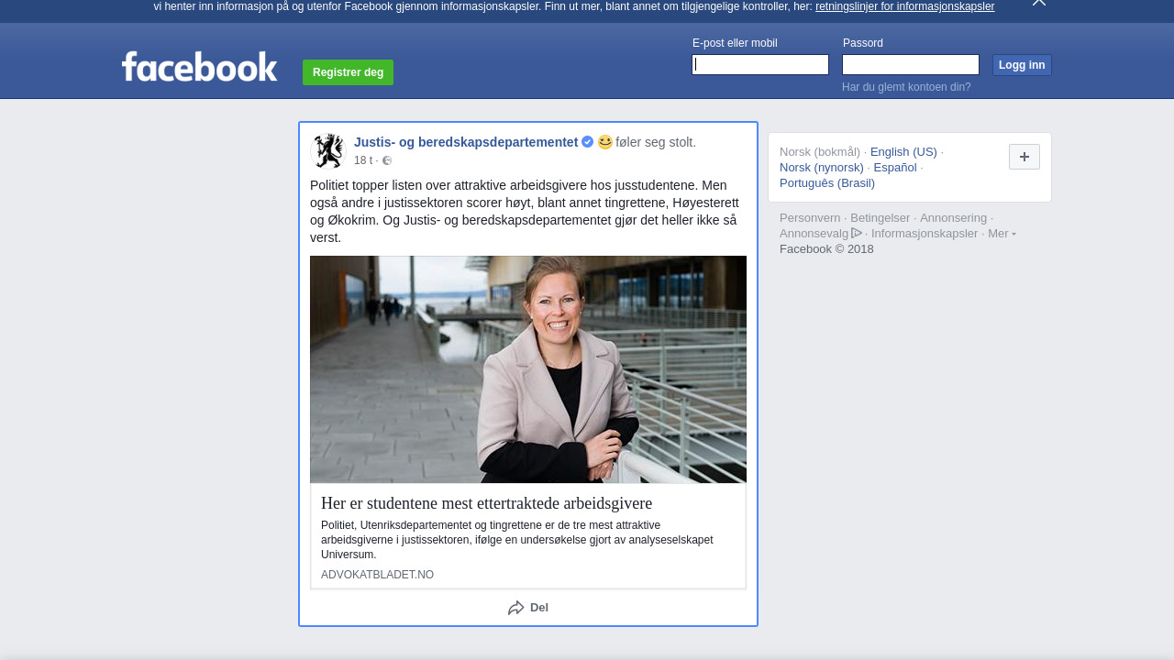Open the forgotten account link
This screenshot has height=660, width=1174.
905,87
